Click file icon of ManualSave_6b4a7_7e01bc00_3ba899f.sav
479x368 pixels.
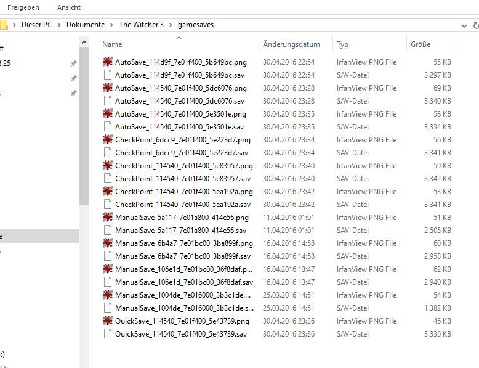point(107,256)
